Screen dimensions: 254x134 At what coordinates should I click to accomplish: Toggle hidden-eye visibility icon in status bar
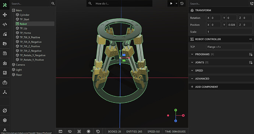[x=70, y=131]
